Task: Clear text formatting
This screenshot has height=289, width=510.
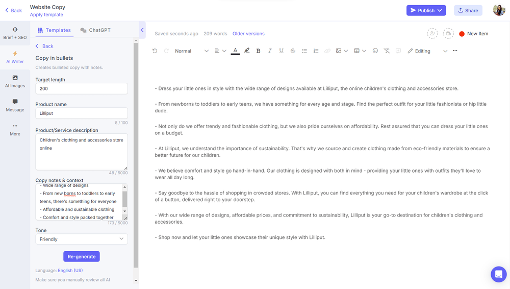Action: tap(387, 51)
